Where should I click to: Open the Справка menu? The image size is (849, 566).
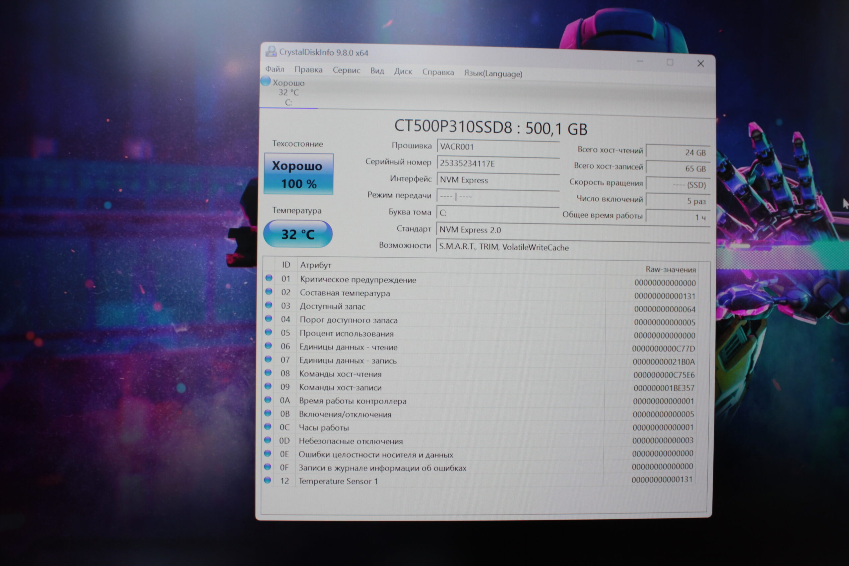pyautogui.click(x=438, y=72)
